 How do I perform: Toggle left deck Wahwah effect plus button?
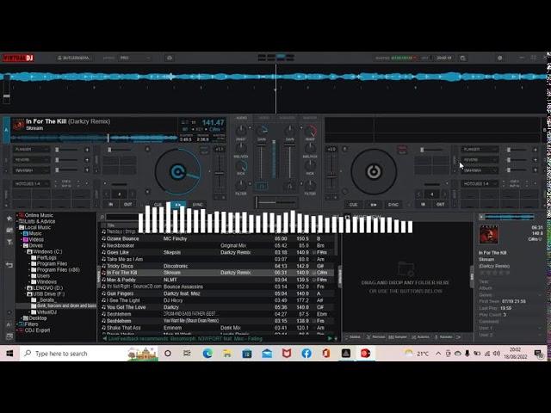pyautogui.click(x=87, y=170)
